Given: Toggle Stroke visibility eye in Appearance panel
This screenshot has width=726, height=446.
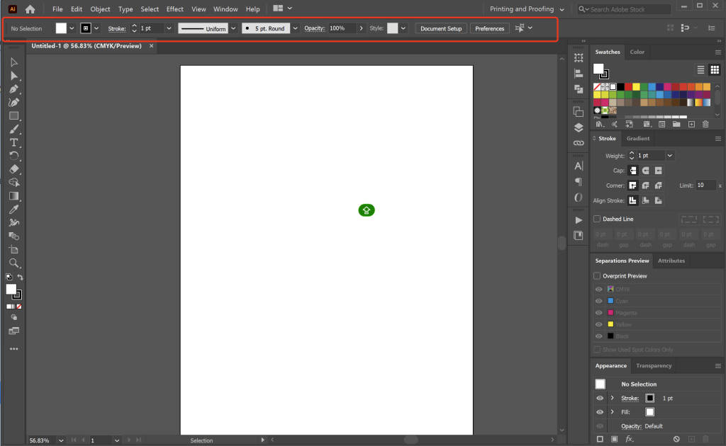Looking at the screenshot, I should tap(600, 399).
